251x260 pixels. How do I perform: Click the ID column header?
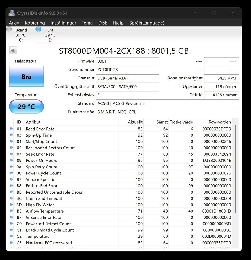[19, 122]
